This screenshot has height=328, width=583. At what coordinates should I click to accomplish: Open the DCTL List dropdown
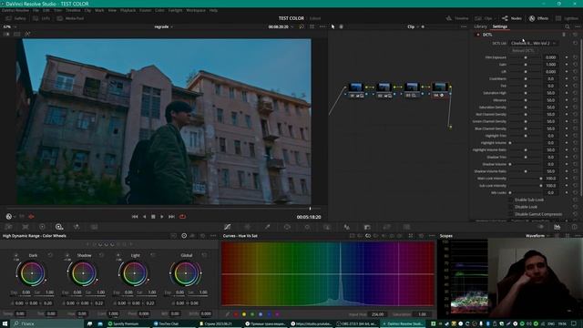pyautogui.click(x=533, y=43)
